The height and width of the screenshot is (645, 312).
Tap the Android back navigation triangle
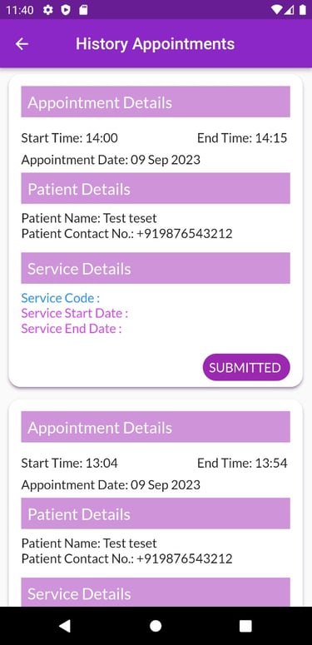(x=65, y=626)
